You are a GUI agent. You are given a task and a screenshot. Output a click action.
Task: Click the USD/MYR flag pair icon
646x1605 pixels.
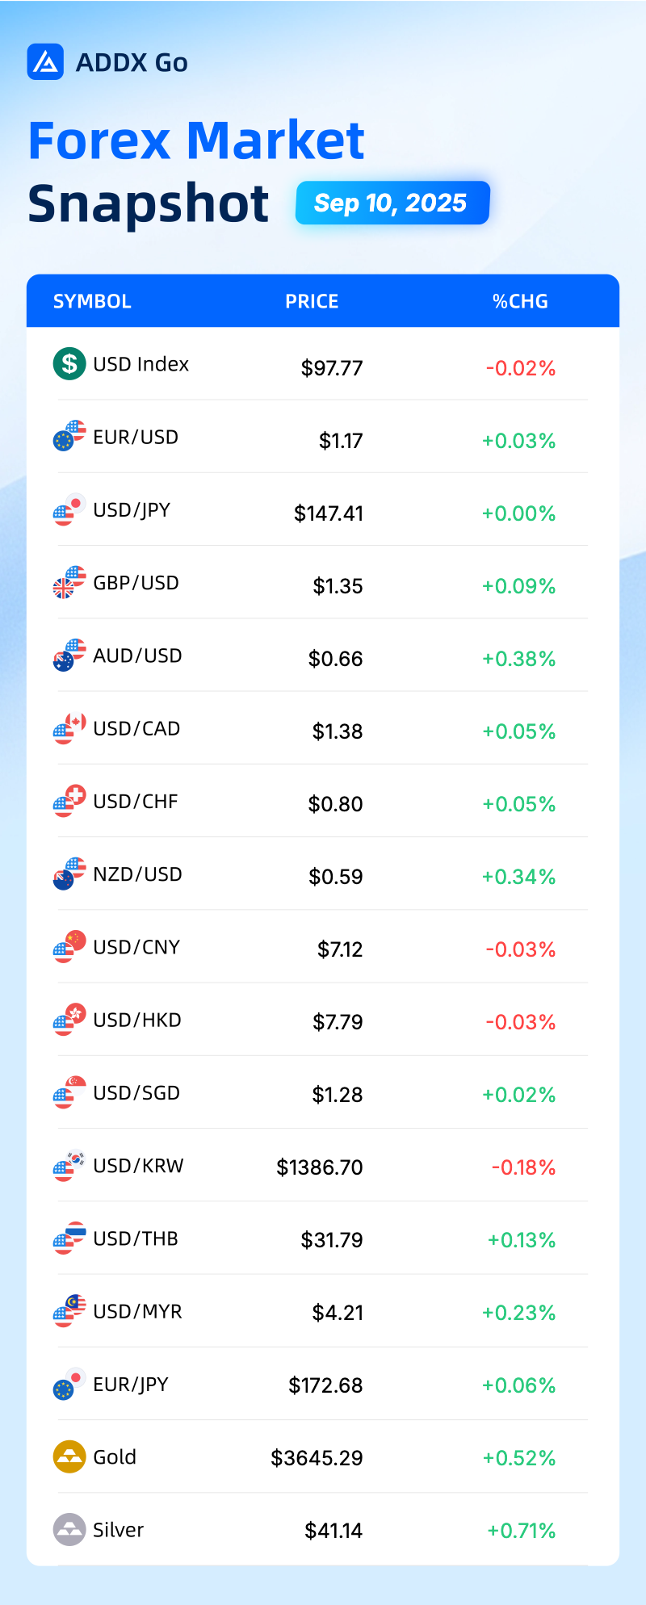point(69,1311)
